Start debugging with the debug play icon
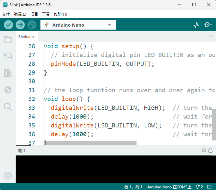Image resolution: width=216 pixels, height=190 pixels. 32,25
